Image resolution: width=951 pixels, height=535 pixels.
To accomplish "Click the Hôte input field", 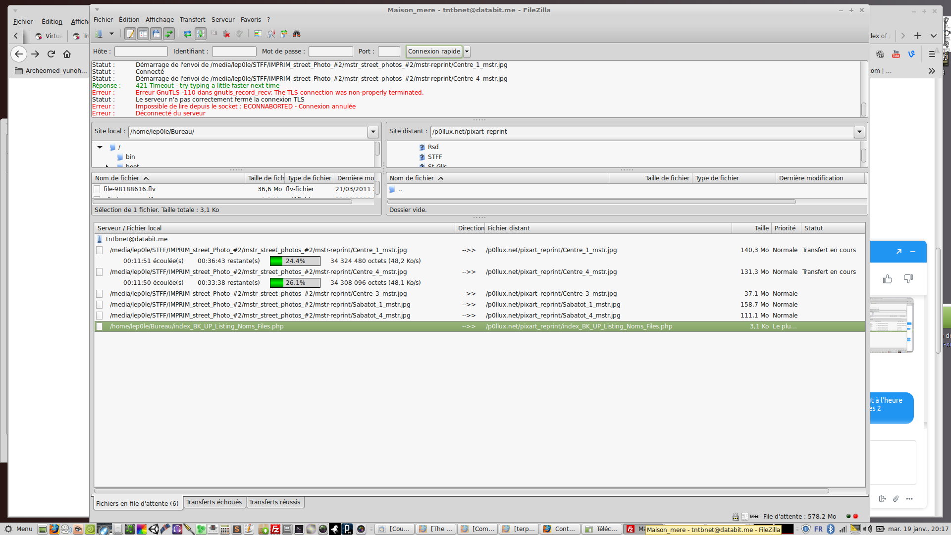I will click(x=141, y=52).
